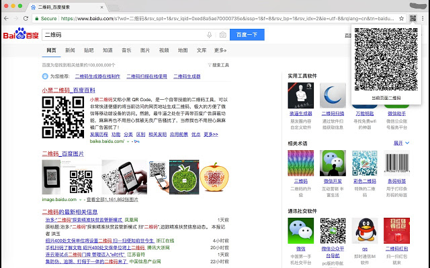
Task: Switch to the 音乐 tab
Action: click(x=126, y=50)
